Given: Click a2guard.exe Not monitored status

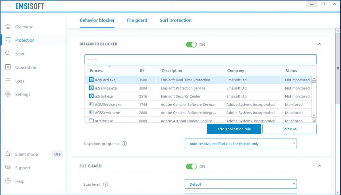Looking at the screenshot, I should coord(297,80).
